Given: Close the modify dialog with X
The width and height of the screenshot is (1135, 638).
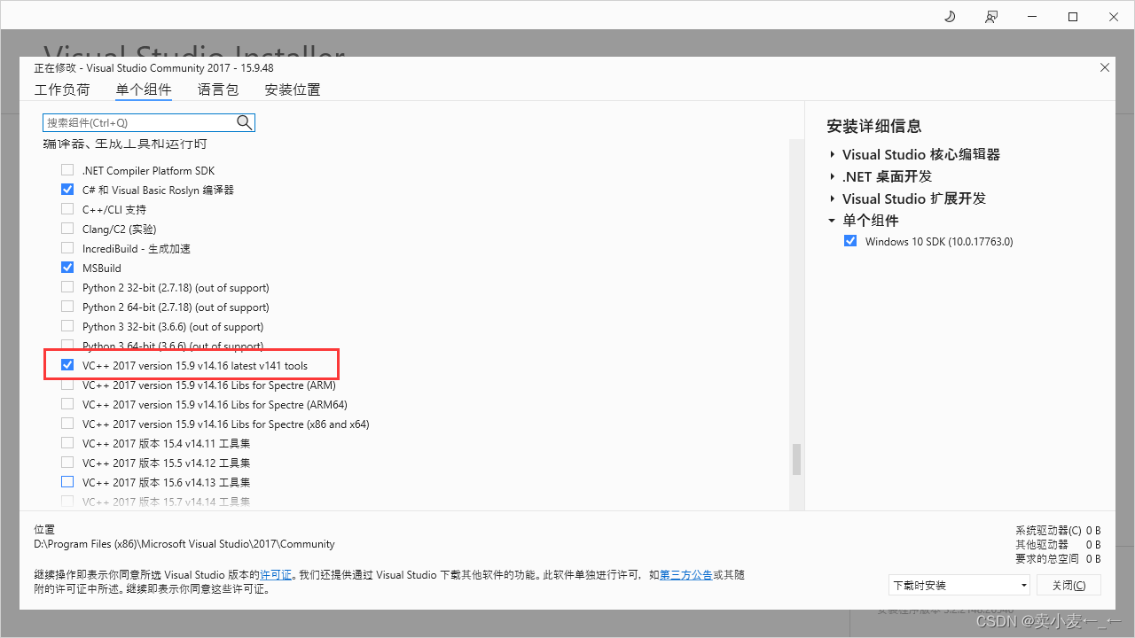Looking at the screenshot, I should pyautogui.click(x=1104, y=67).
